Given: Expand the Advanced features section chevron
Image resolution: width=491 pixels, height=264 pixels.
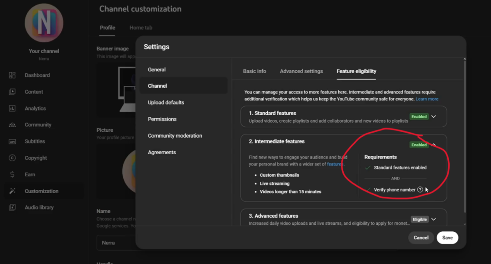Looking at the screenshot, I should (434, 219).
